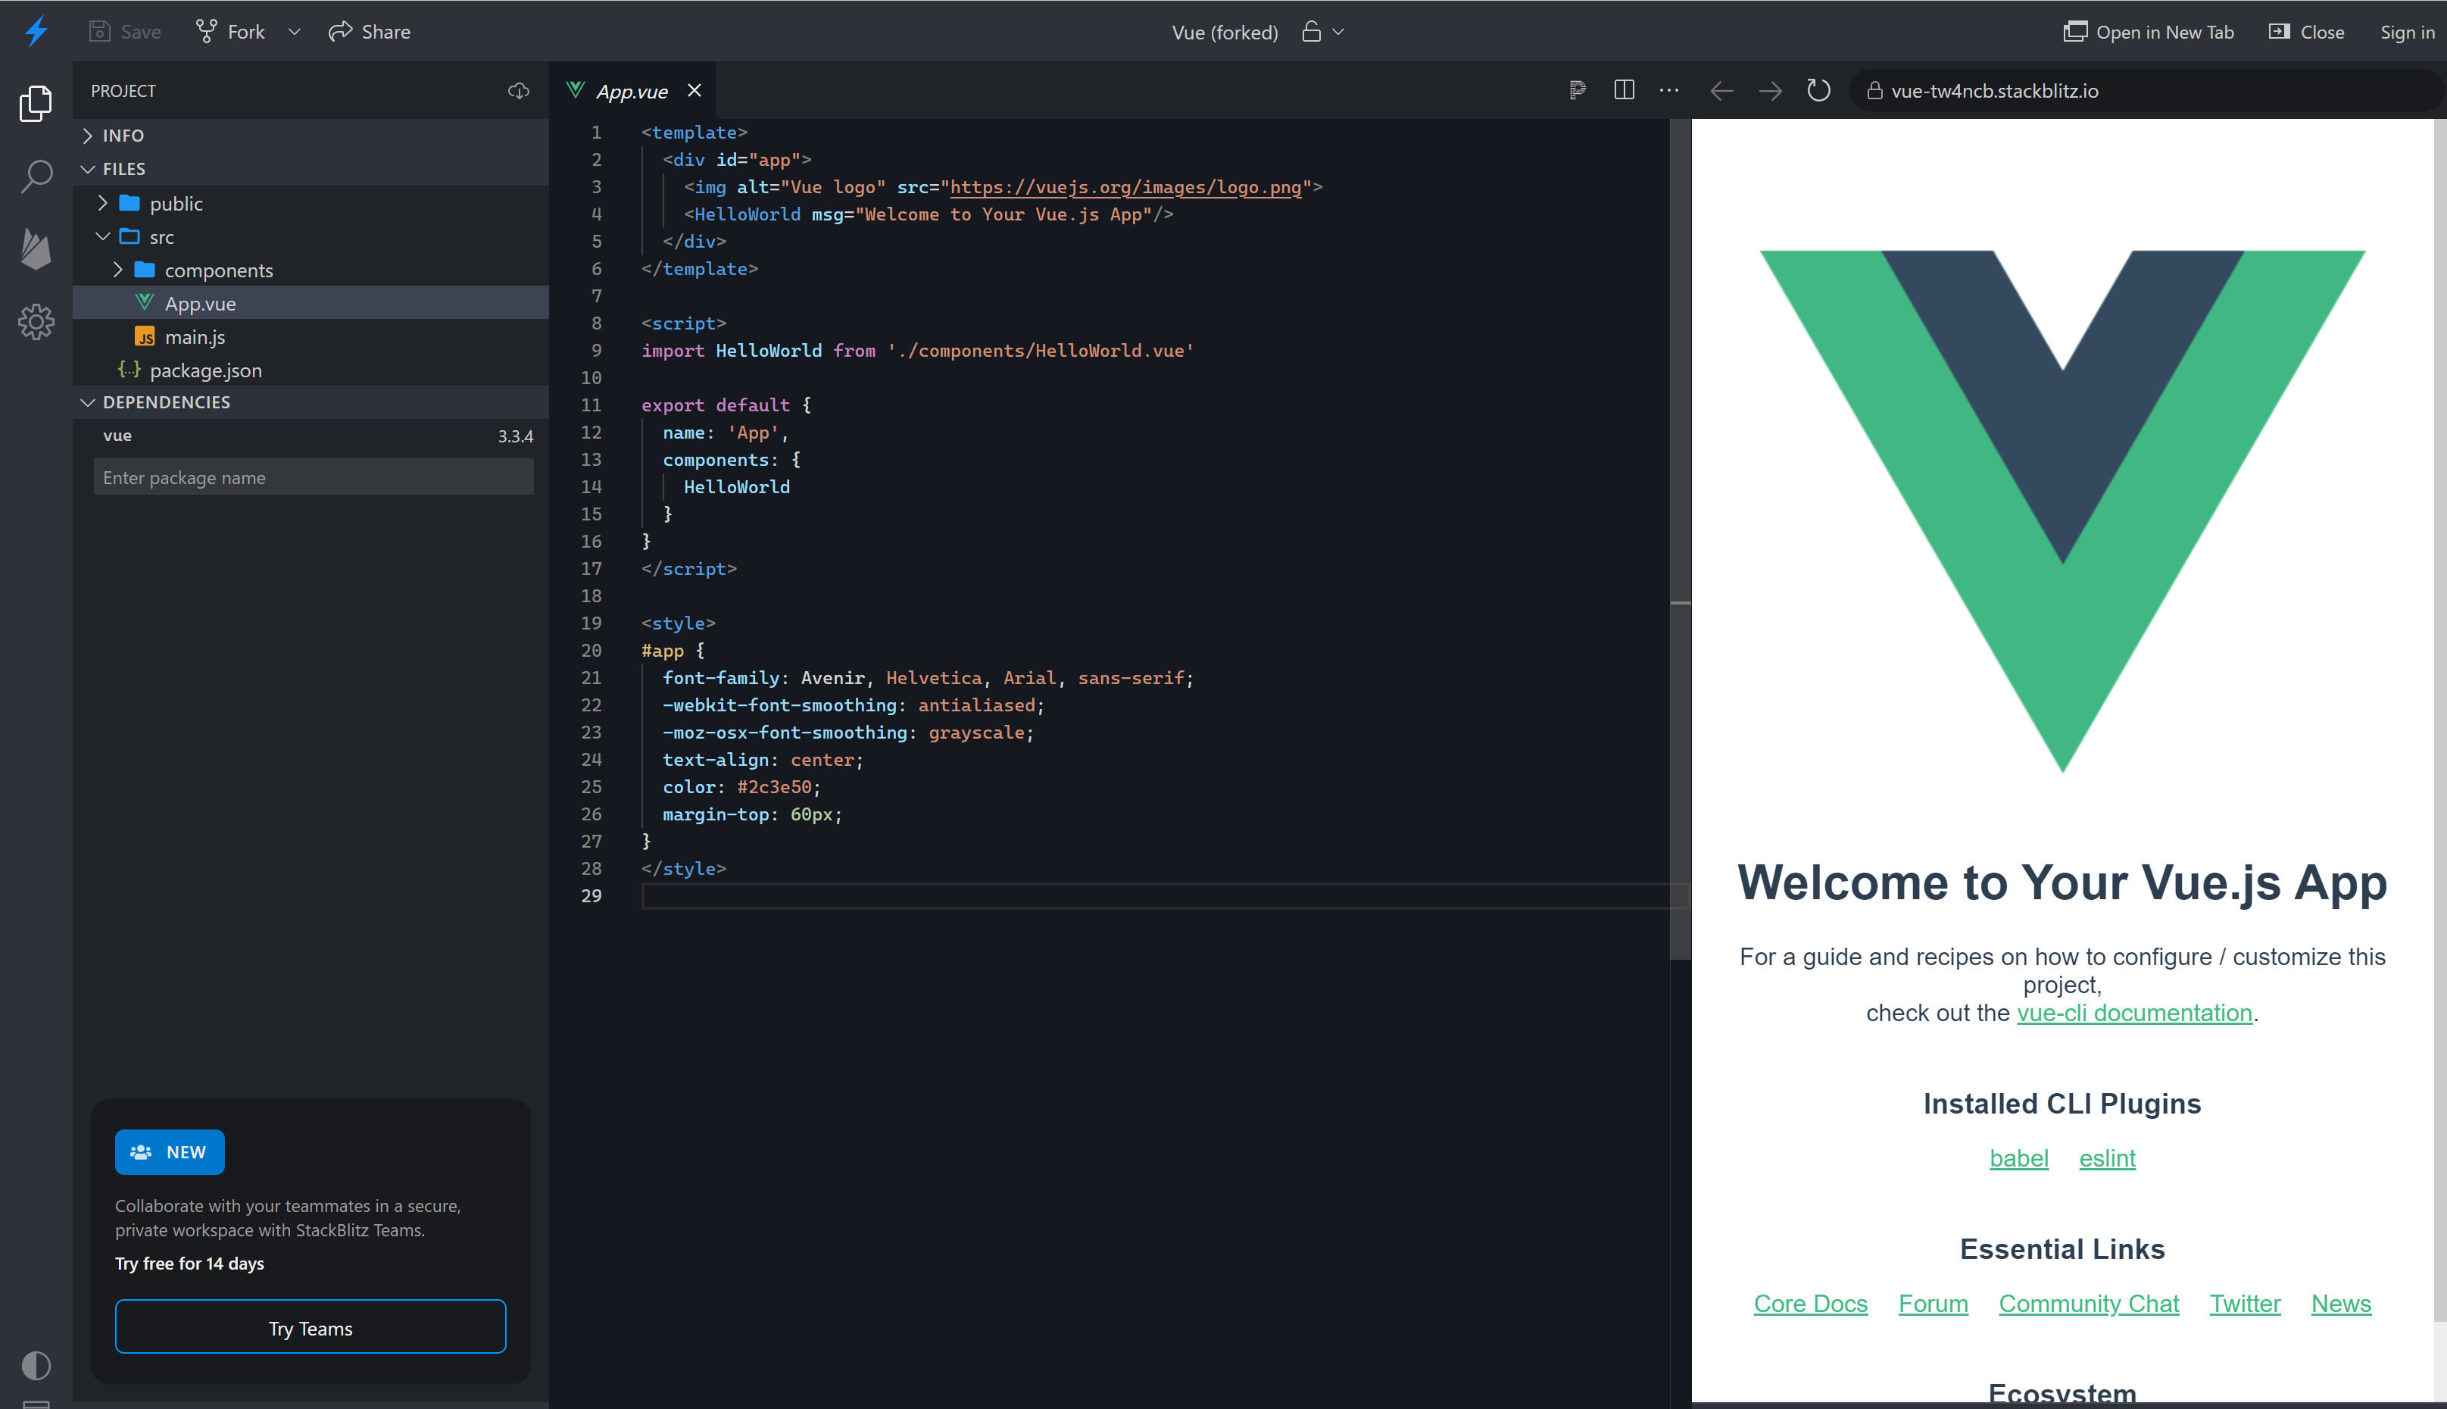2447x1409 pixels.
Task: Click the download project cloud icon
Action: (x=519, y=91)
